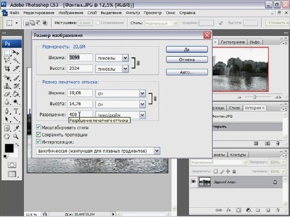This screenshot has width=290, height=217.
Task: Select the Magic Wand tool
Action: tap(16, 60)
